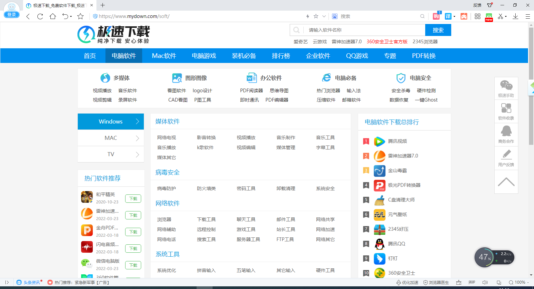Click back-to-top arrow in sidebar
Image resolution: width=534 pixels, height=289 pixels.
(x=506, y=182)
